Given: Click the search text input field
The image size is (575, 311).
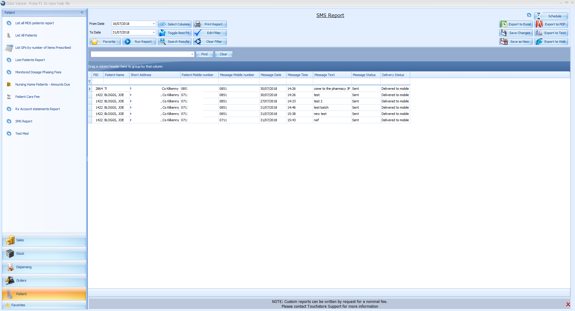Looking at the screenshot, I should [141, 54].
